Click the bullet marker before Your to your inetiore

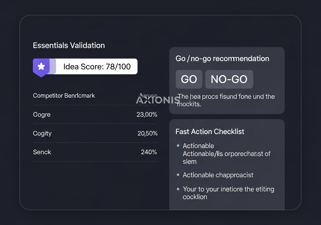178,189
